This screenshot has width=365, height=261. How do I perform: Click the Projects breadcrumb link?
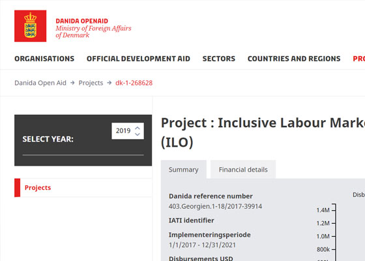click(91, 83)
